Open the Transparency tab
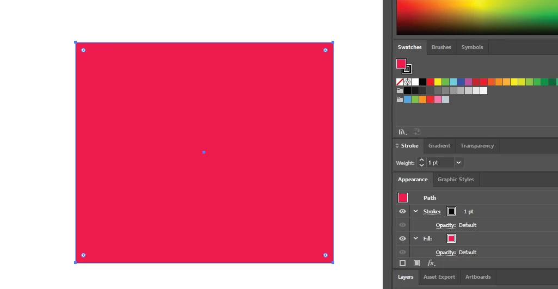Image resolution: width=558 pixels, height=289 pixels. coord(477,145)
